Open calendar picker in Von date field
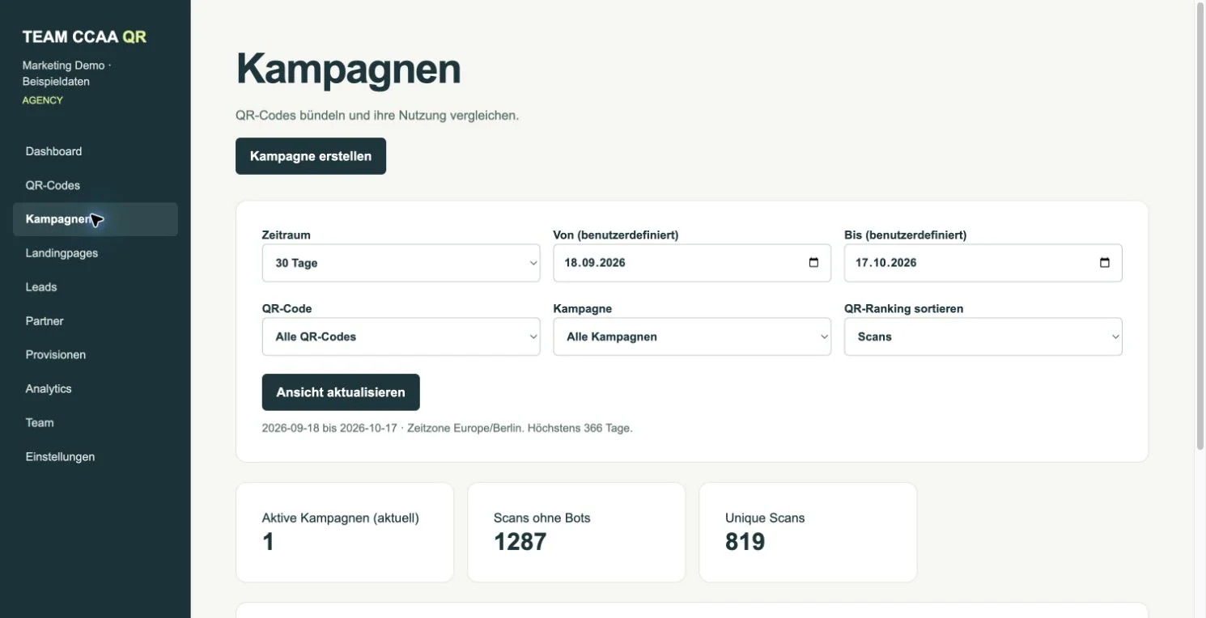This screenshot has width=1206, height=618. tap(813, 263)
